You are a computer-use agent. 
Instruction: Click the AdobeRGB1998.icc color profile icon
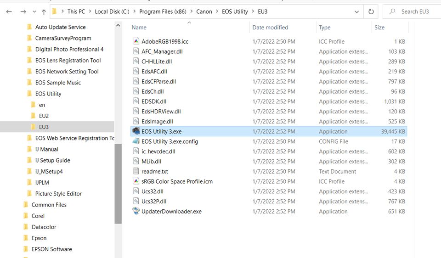click(136, 41)
